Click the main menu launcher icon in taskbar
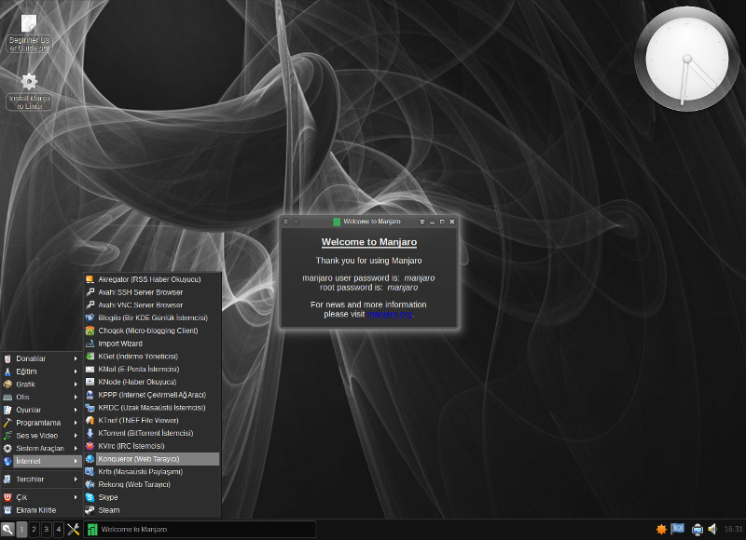Screen dimensions: 746x540 7,529
